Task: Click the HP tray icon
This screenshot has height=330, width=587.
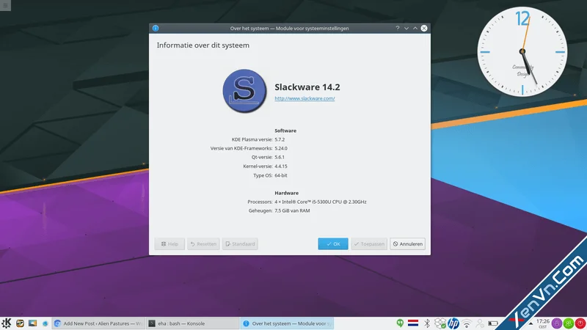Action: [x=453, y=323]
